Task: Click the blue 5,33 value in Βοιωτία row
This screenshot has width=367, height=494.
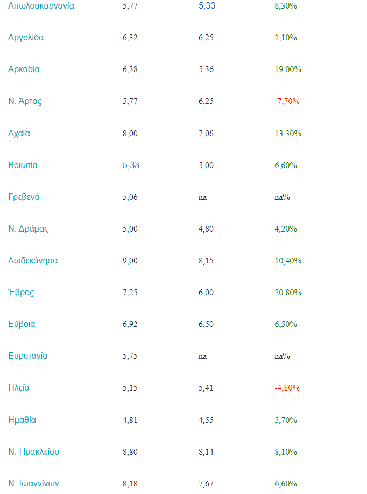Action: pyautogui.click(x=131, y=165)
